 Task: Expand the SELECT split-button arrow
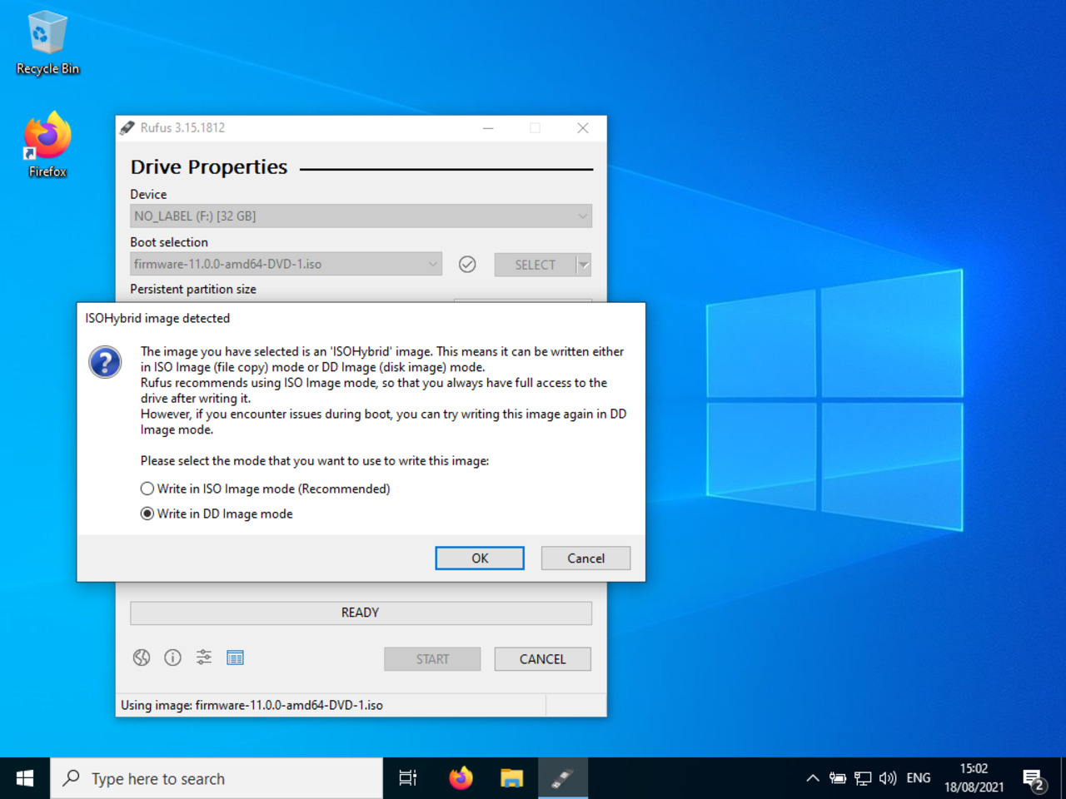(584, 265)
